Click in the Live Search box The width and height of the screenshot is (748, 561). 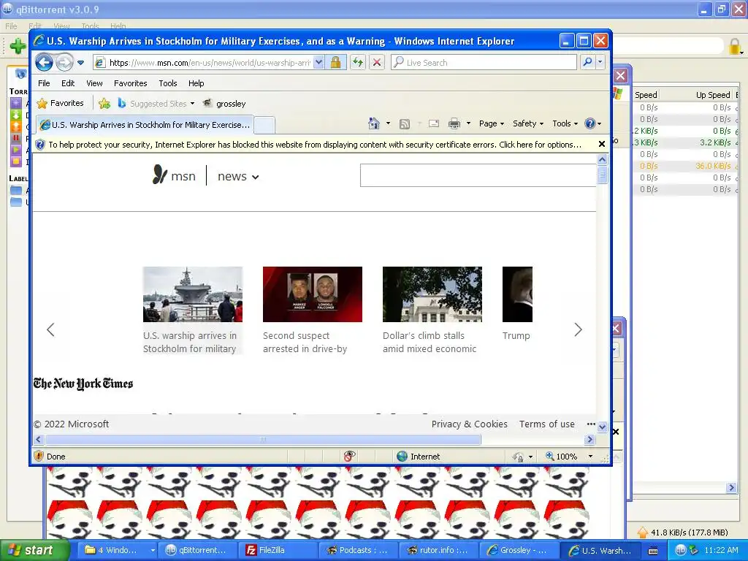[x=484, y=63]
